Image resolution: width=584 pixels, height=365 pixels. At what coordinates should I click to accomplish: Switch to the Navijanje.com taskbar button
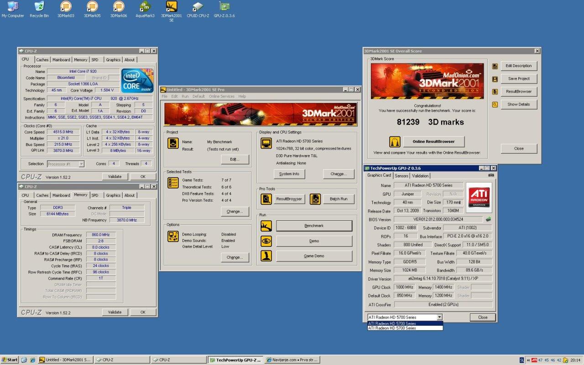point(292,360)
